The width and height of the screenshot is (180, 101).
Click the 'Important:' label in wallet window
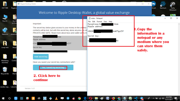pos(37,24)
